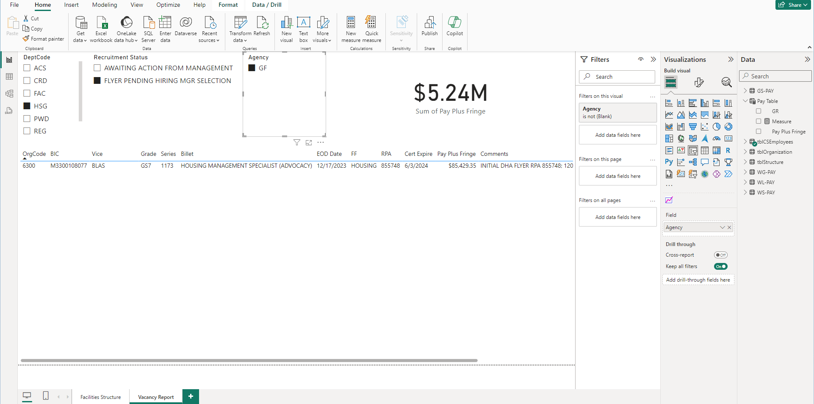Select the Q&A visual icon
The width and height of the screenshot is (814, 404).
pyautogui.click(x=704, y=162)
